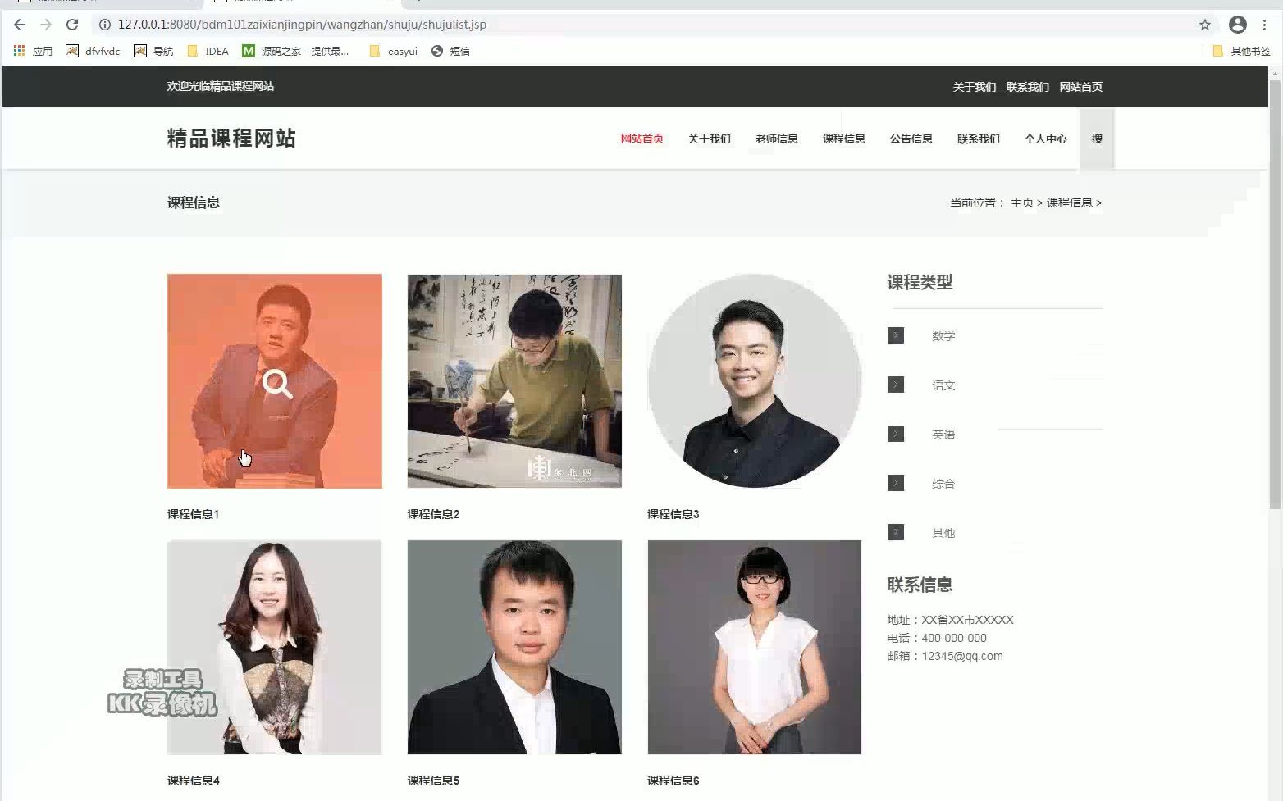The width and height of the screenshot is (1283, 801).
Task: Click the page reload icon
Action: point(72,25)
